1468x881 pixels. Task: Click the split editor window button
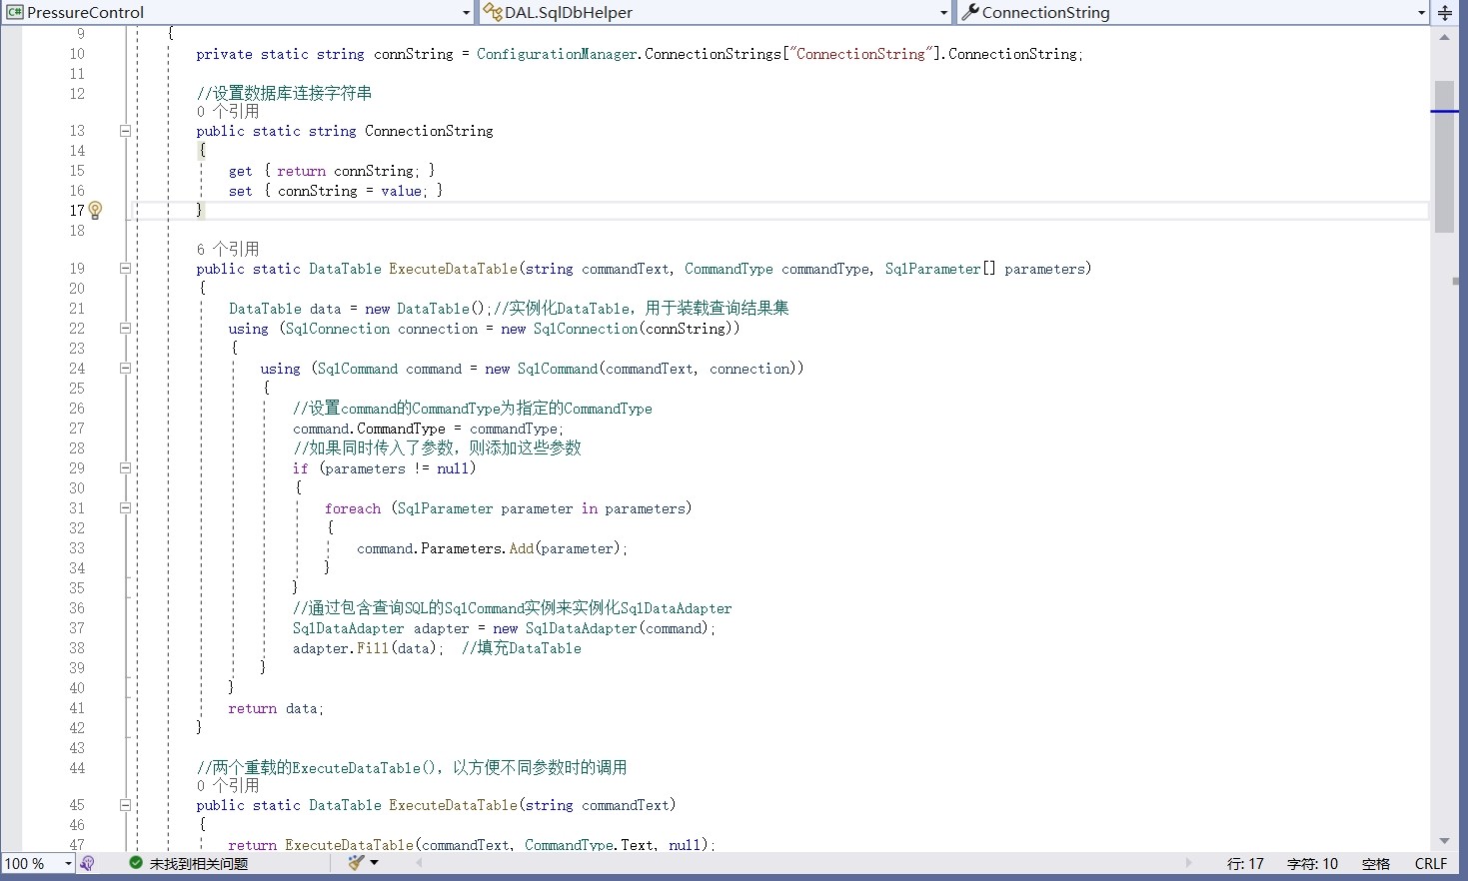click(x=1445, y=13)
